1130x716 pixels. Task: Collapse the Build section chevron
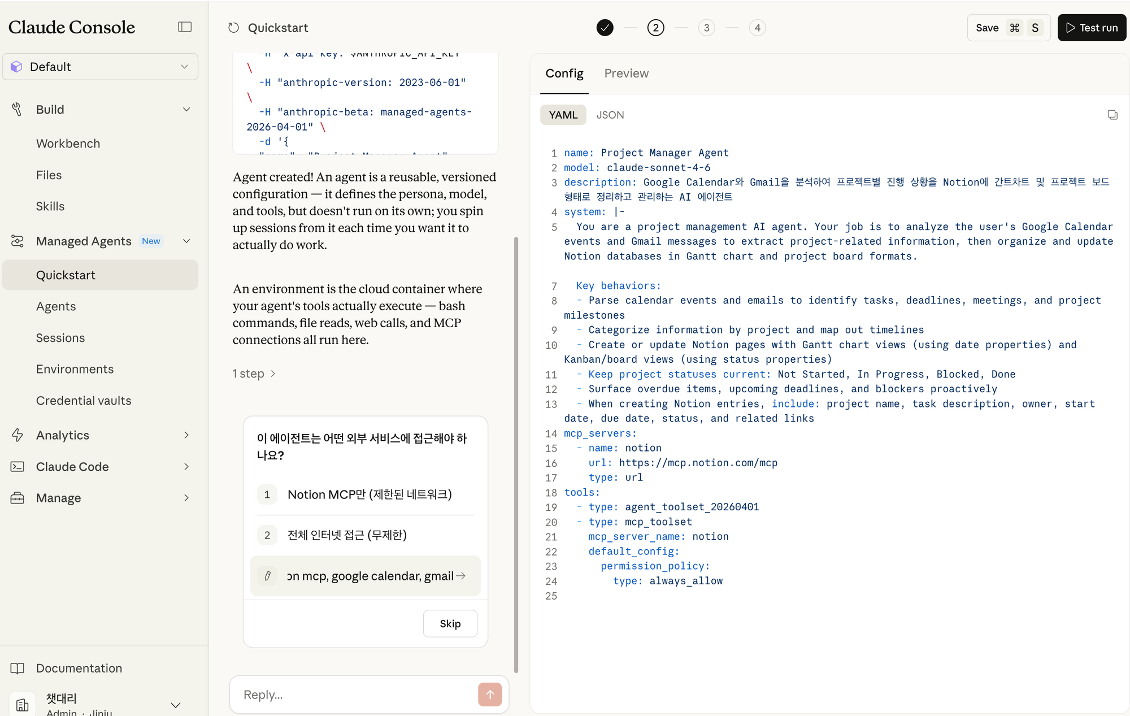[x=186, y=110]
